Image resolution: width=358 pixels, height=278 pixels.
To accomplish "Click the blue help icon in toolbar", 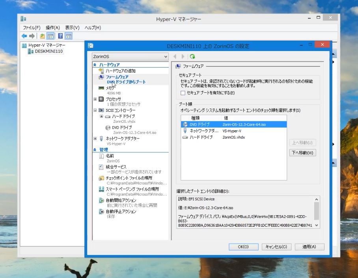I will click(61, 36).
